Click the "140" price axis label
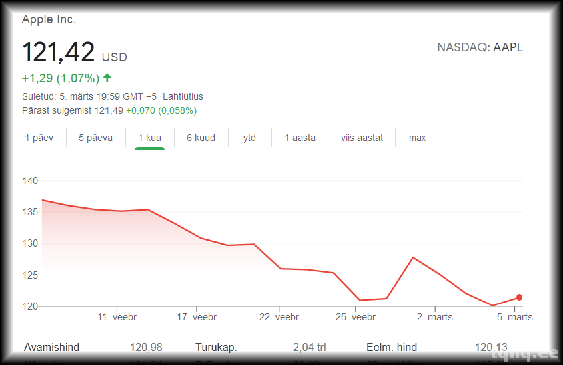The height and width of the screenshot is (365, 563). pos(30,181)
